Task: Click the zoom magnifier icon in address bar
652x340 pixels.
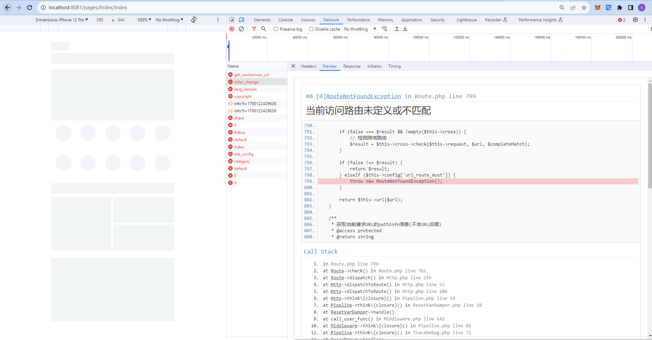Action: click(x=562, y=8)
